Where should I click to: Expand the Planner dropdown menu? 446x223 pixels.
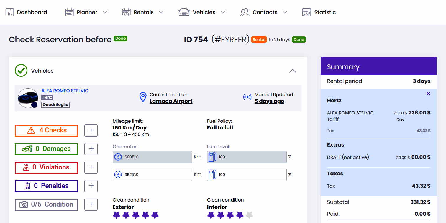point(105,12)
